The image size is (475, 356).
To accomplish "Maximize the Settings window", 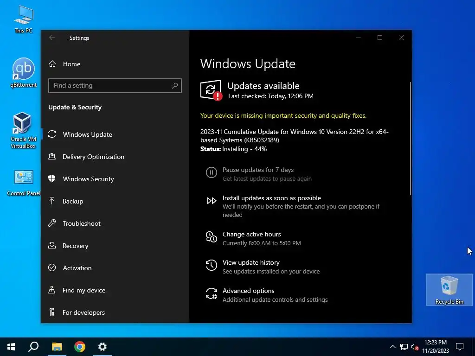I will (380, 38).
